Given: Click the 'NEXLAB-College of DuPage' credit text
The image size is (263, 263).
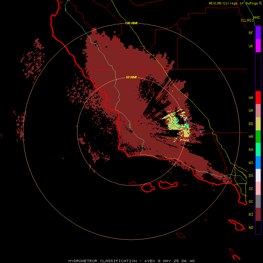Looking at the screenshot, I should [233, 3].
